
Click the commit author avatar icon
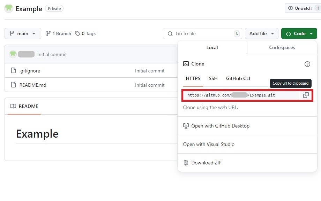click(x=13, y=54)
